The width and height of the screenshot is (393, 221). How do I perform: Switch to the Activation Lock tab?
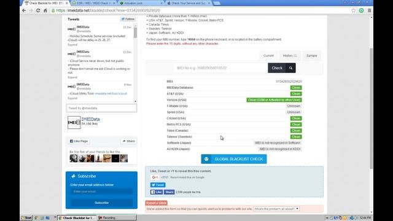coord(141,3)
